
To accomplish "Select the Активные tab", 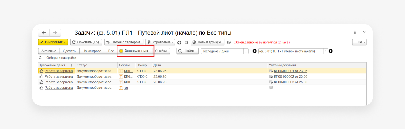I will point(49,51).
